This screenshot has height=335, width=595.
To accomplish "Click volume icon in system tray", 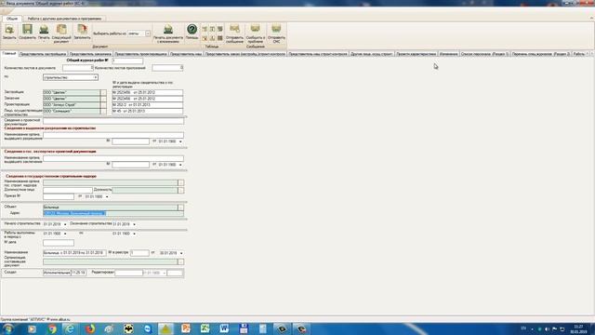I will click(x=547, y=328).
